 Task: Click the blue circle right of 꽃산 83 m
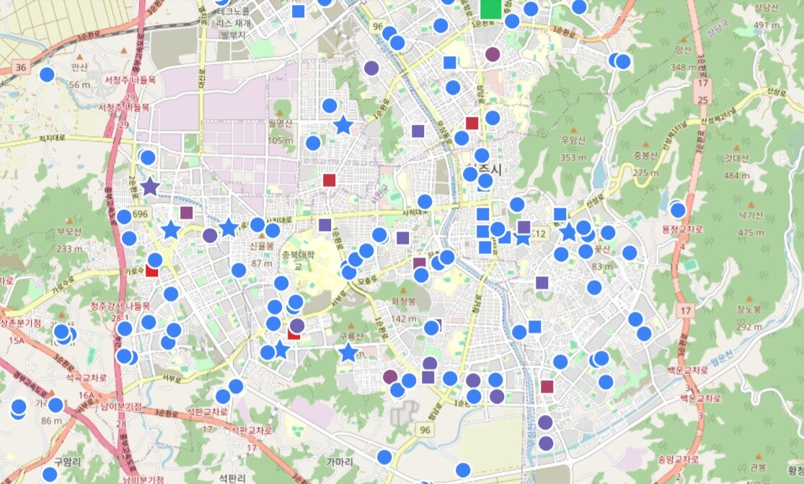(629, 252)
